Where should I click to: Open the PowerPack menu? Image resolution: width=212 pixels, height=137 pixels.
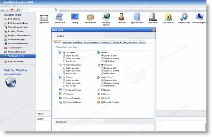click(x=5, y=6)
